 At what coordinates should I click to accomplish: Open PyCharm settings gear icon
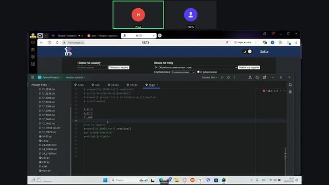click(x=264, y=78)
